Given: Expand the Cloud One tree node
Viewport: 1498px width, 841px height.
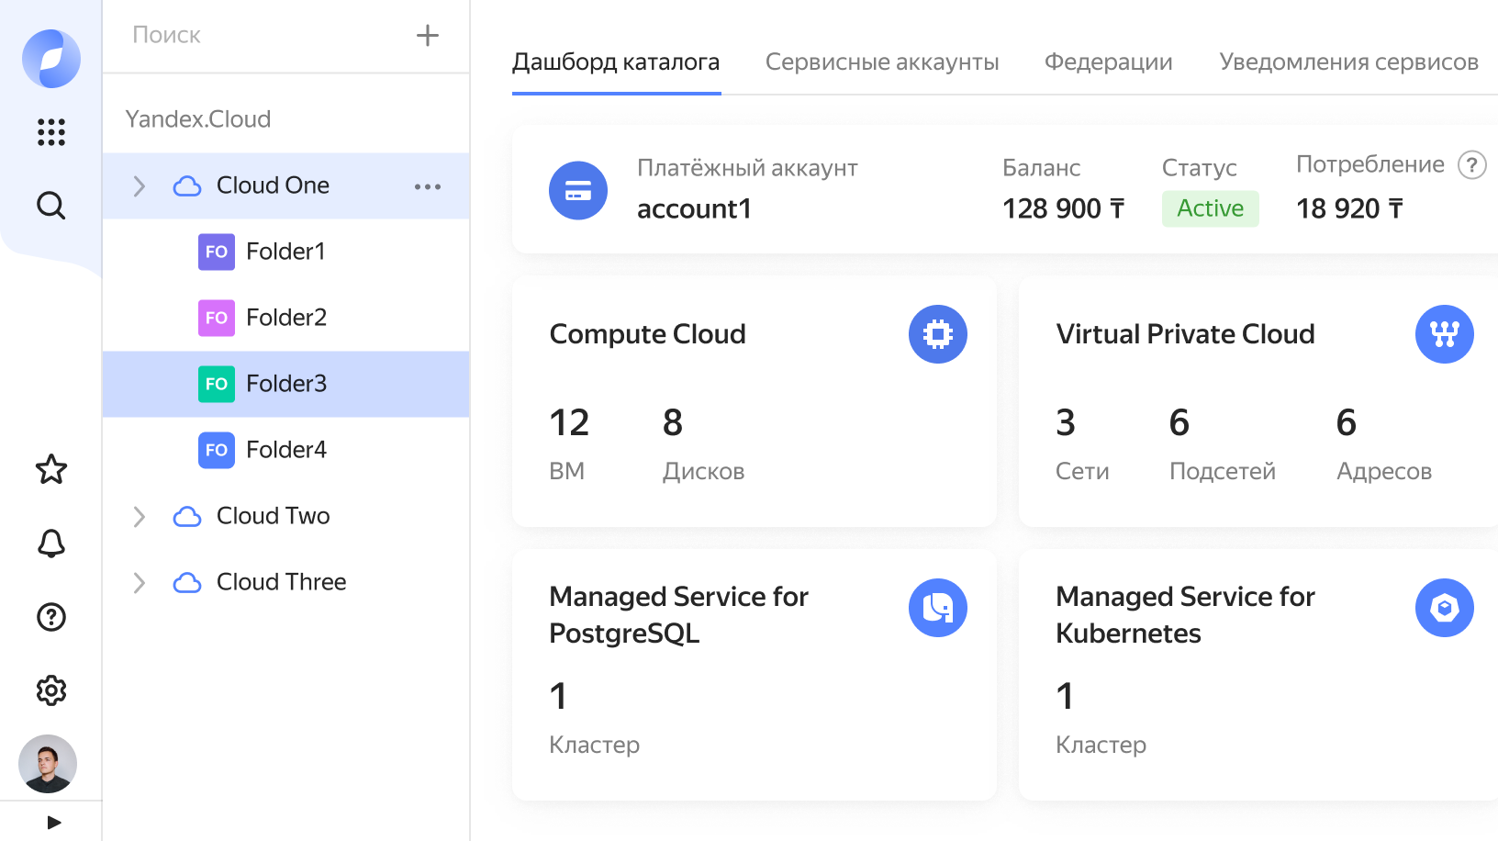Looking at the screenshot, I should (140, 186).
